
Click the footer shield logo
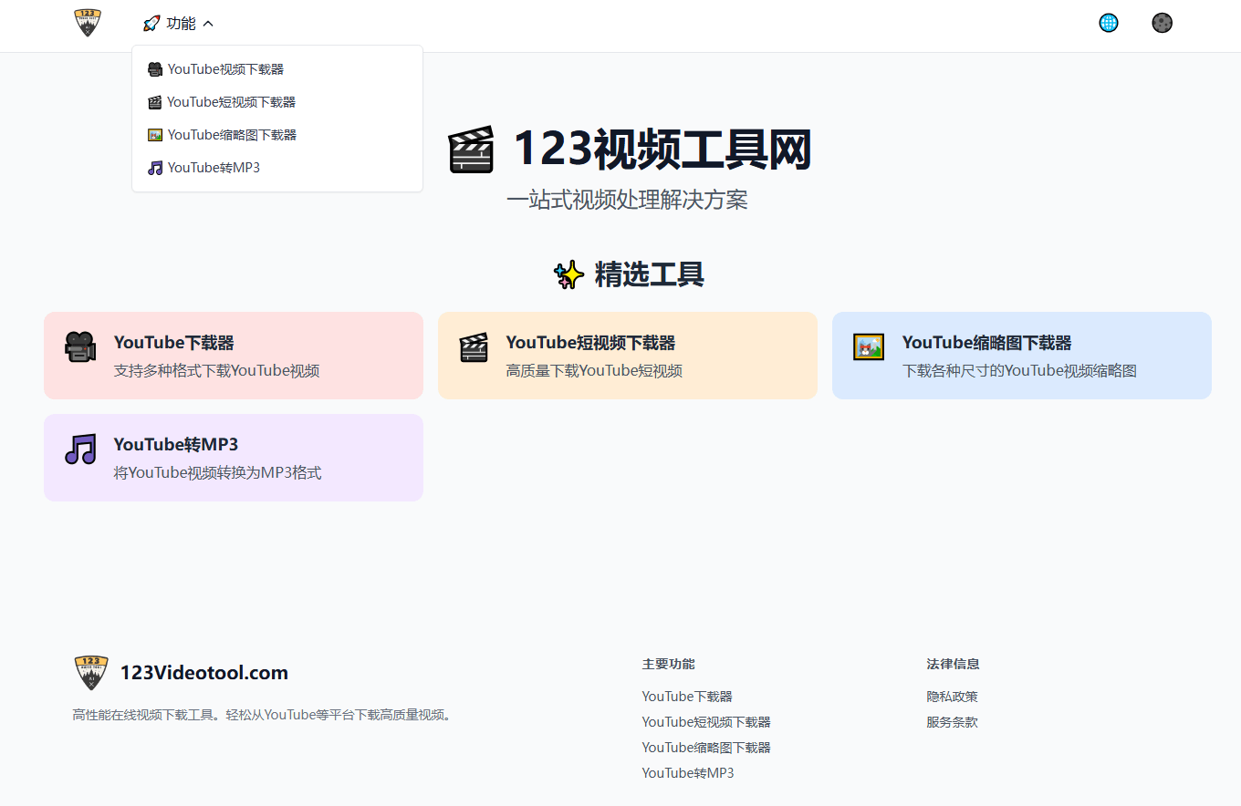tap(91, 672)
